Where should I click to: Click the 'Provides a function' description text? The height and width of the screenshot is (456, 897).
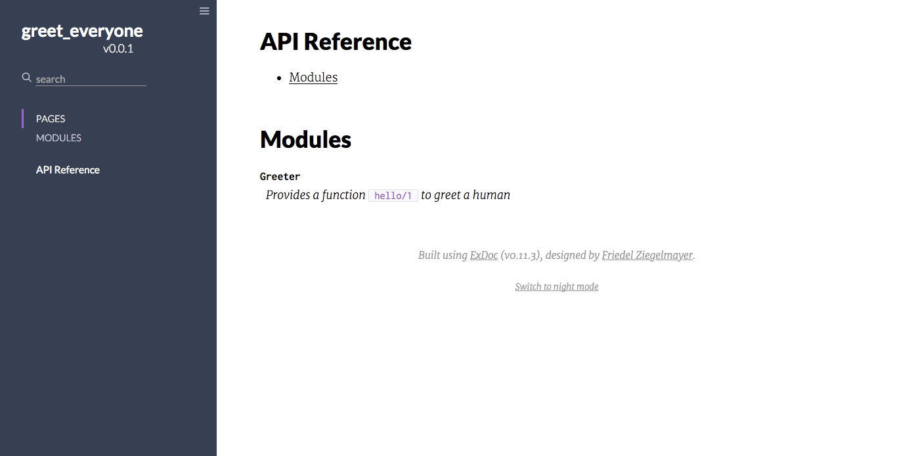(315, 195)
